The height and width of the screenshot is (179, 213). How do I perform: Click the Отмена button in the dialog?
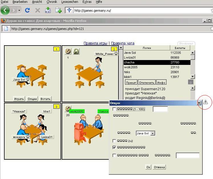[x=159, y=167]
